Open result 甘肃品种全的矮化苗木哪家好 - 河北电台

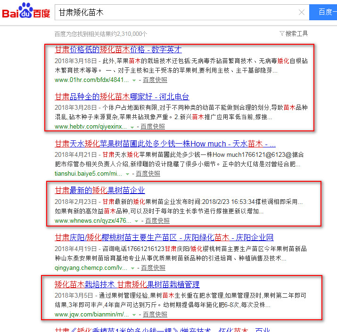point(122,97)
